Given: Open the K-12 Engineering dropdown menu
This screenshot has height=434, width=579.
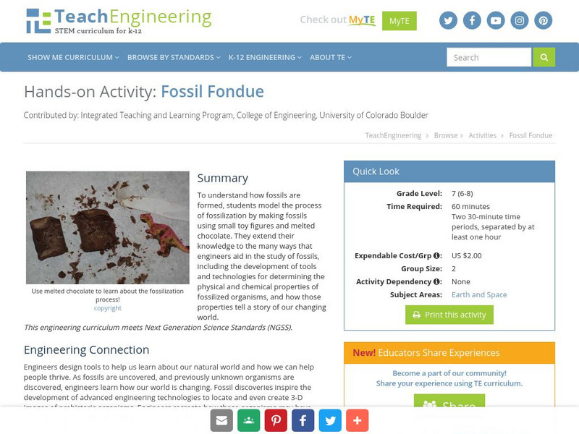Looking at the screenshot, I should (265, 57).
